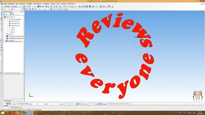
Task: Open the scale value dropdown
Action: pos(67,6)
